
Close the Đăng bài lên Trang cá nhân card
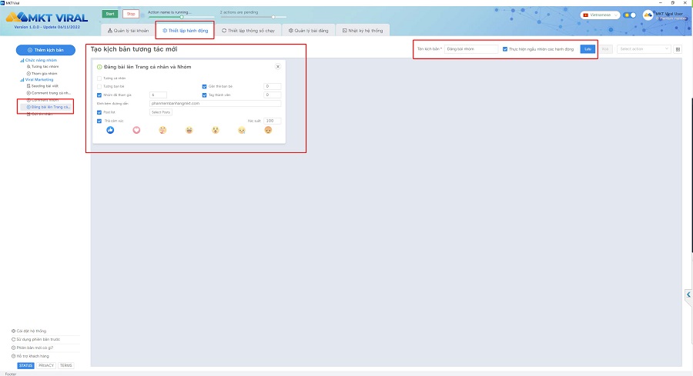[277, 67]
